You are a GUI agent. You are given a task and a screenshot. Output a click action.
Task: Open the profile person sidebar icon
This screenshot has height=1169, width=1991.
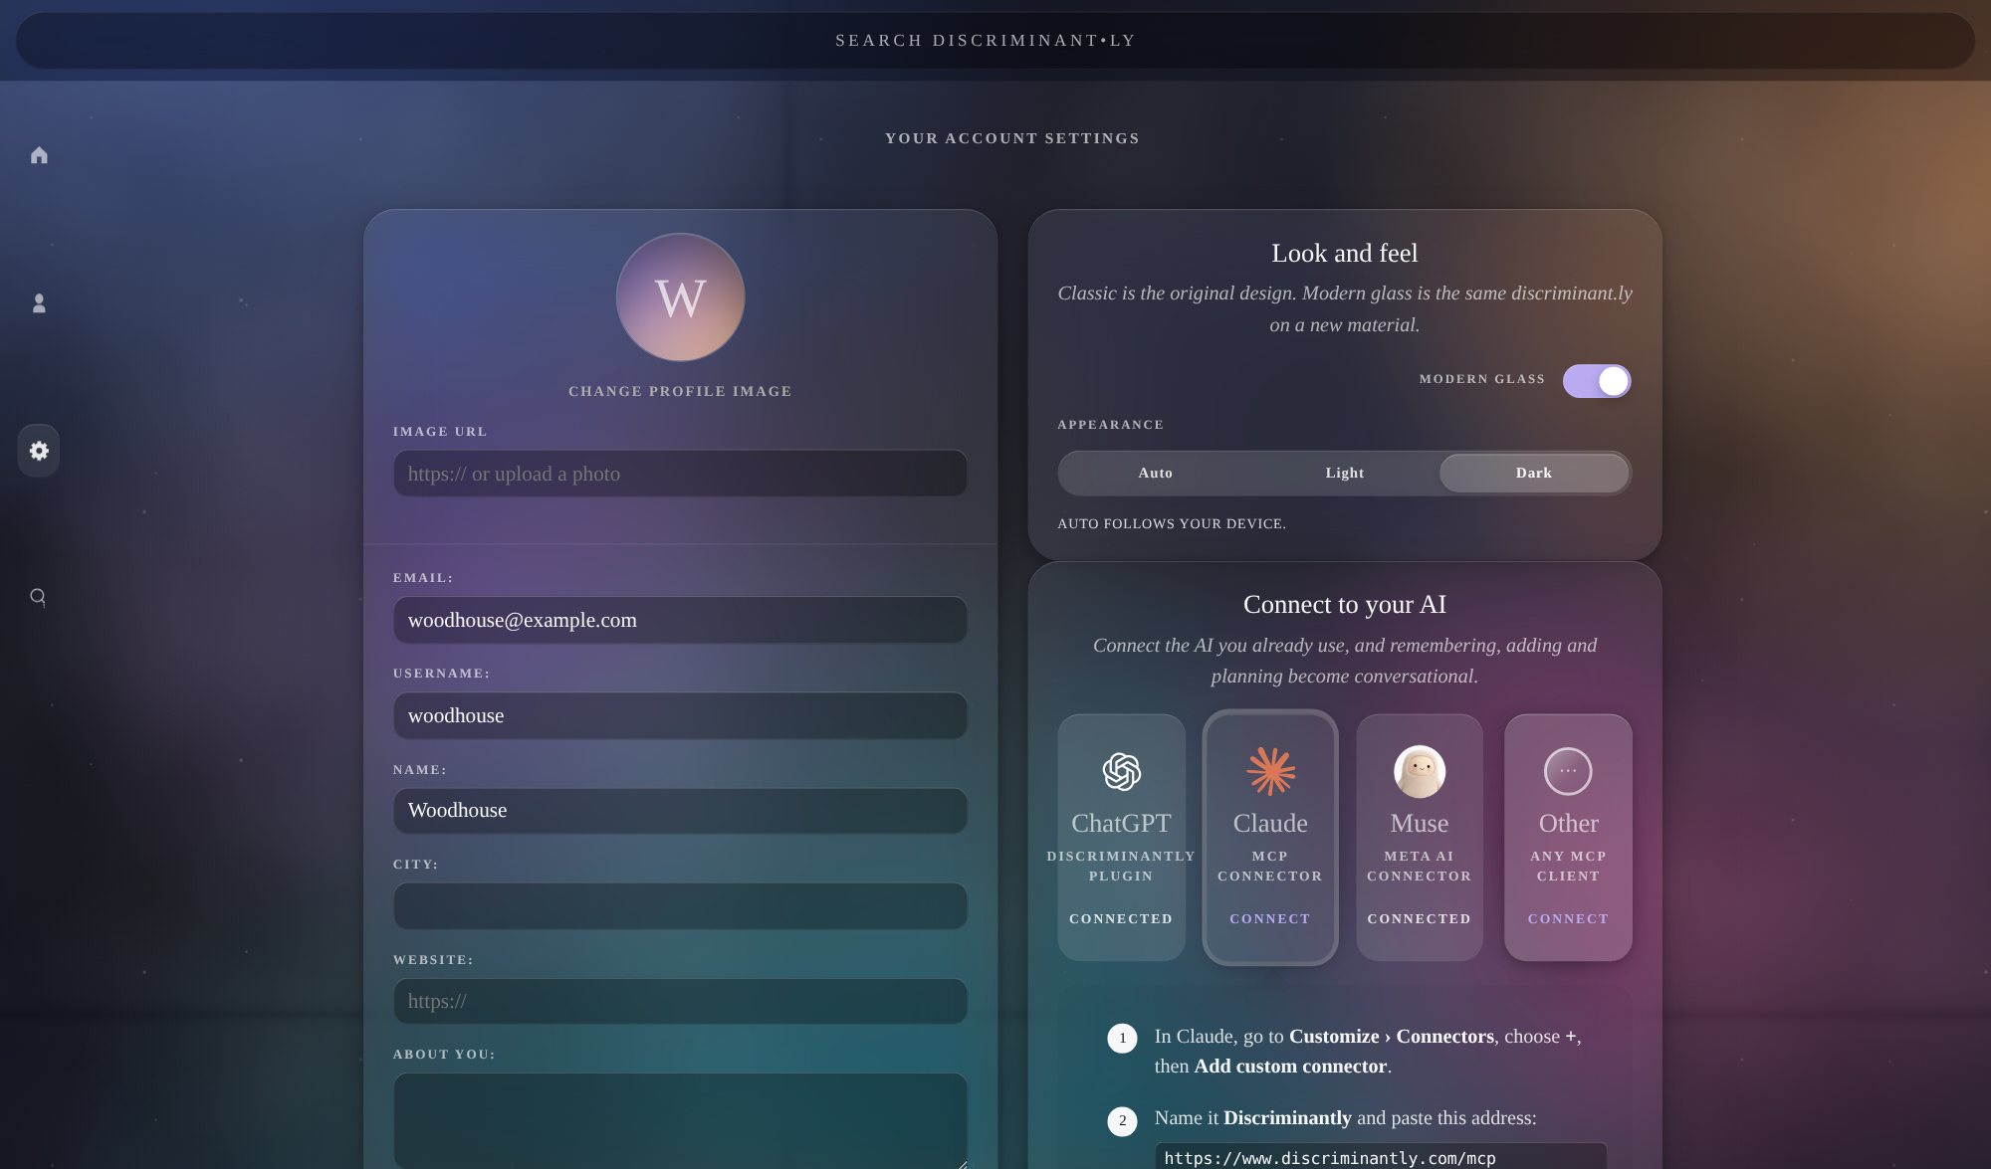point(39,302)
